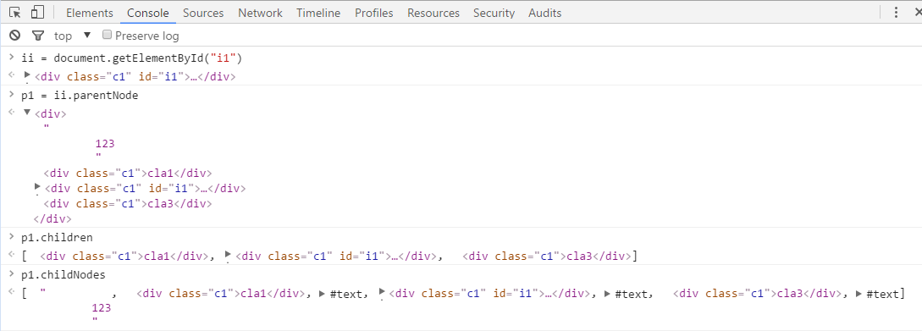922x331 pixels.
Task: Switch to the Timeline tab
Action: [x=318, y=13]
